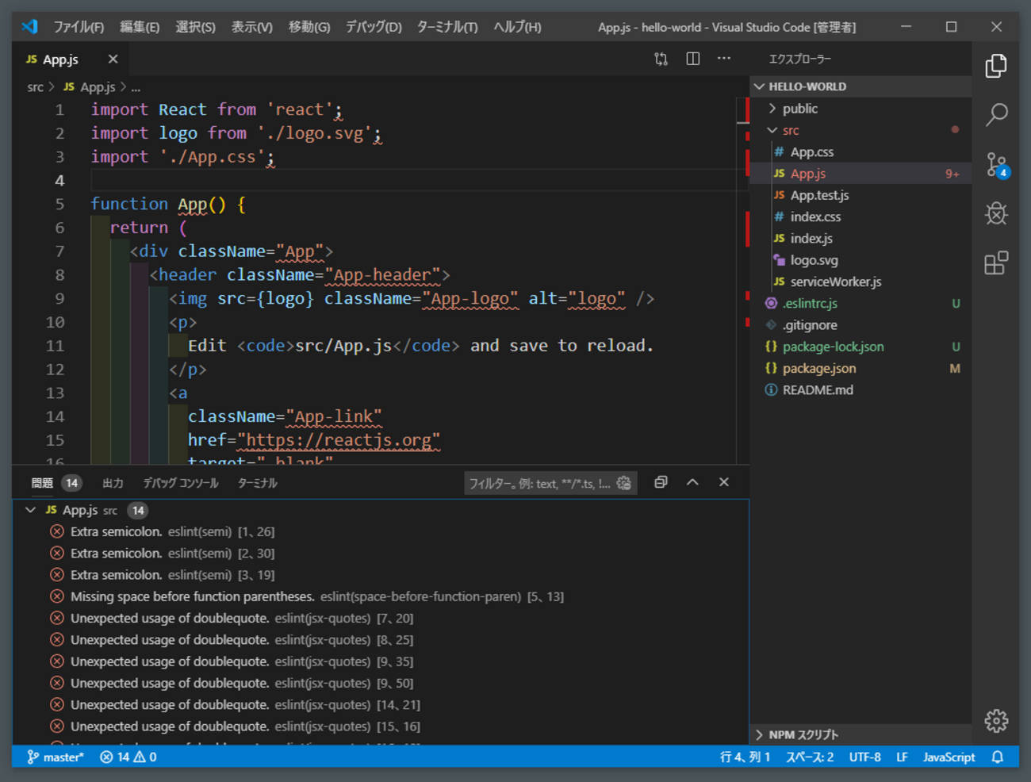Click the master branch in status bar

click(x=56, y=757)
